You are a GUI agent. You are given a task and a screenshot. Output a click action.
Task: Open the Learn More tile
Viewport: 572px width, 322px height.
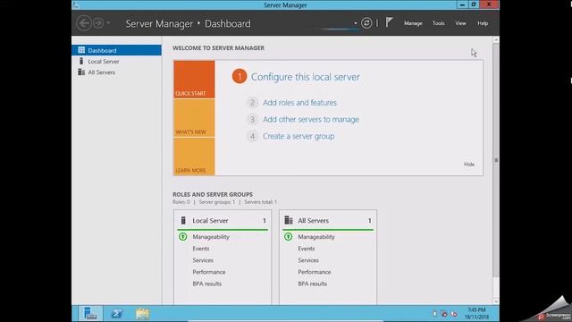(194, 157)
